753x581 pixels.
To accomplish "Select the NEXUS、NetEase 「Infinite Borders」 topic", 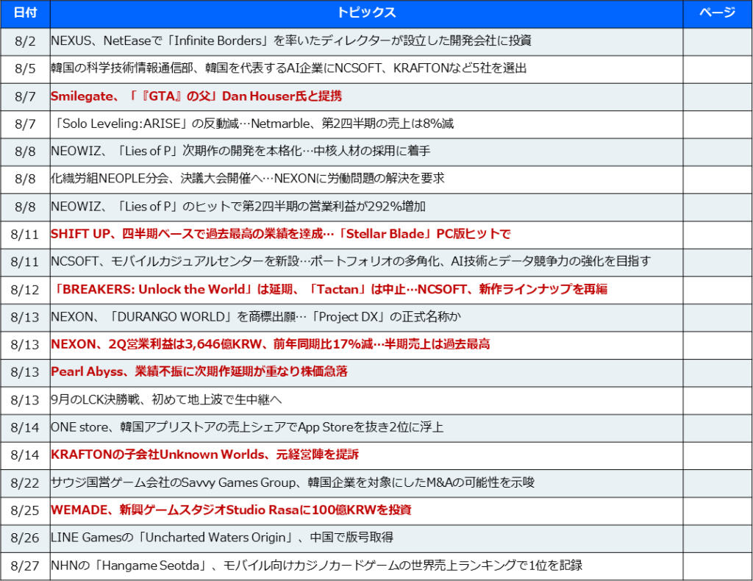I will click(291, 40).
